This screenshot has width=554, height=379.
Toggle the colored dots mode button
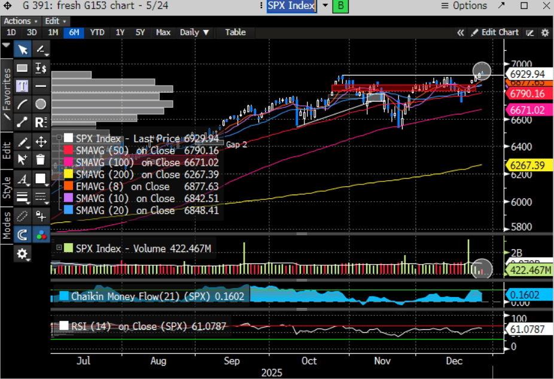click(x=41, y=235)
